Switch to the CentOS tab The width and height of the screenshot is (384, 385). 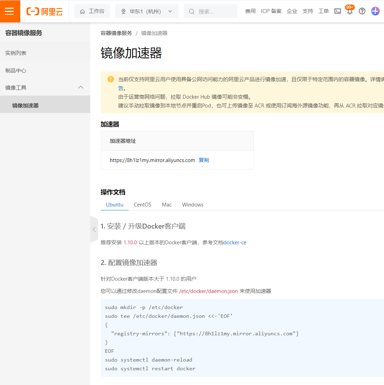click(142, 205)
